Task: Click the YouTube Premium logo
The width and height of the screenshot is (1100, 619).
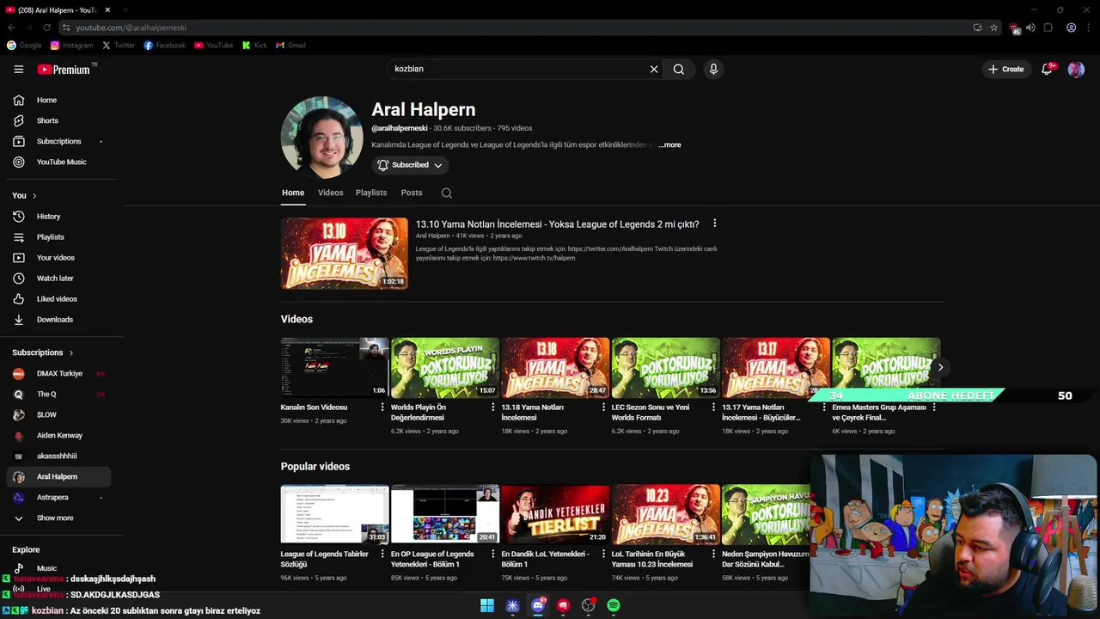Action: (x=64, y=70)
